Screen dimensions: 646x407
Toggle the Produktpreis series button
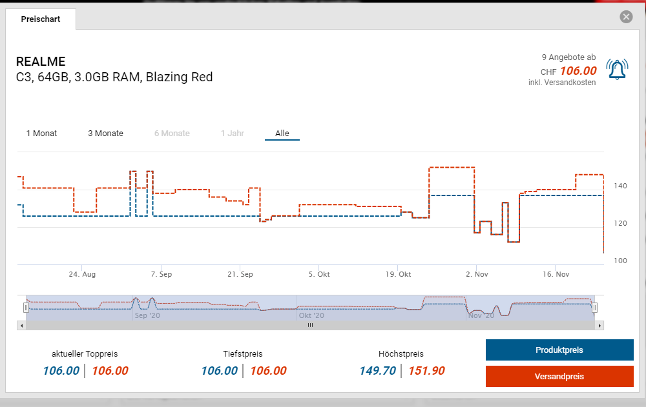point(559,350)
